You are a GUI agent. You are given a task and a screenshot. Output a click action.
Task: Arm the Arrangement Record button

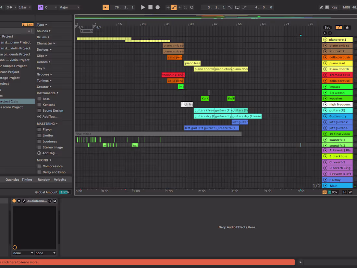pyautogui.click(x=157, y=7)
